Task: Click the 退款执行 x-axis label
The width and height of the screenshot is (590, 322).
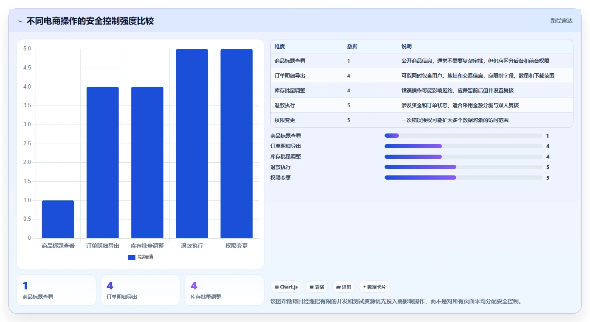Action: 192,246
